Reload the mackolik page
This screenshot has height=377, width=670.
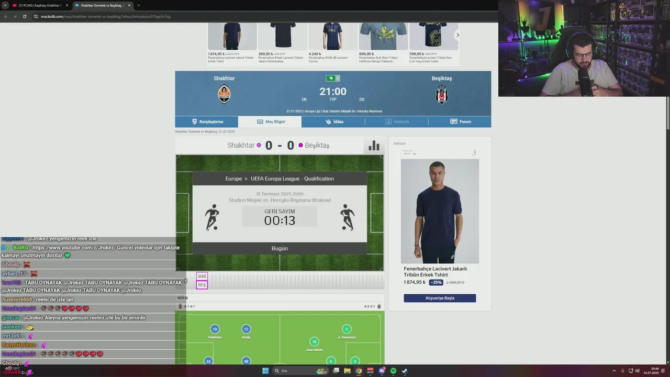(x=24, y=16)
